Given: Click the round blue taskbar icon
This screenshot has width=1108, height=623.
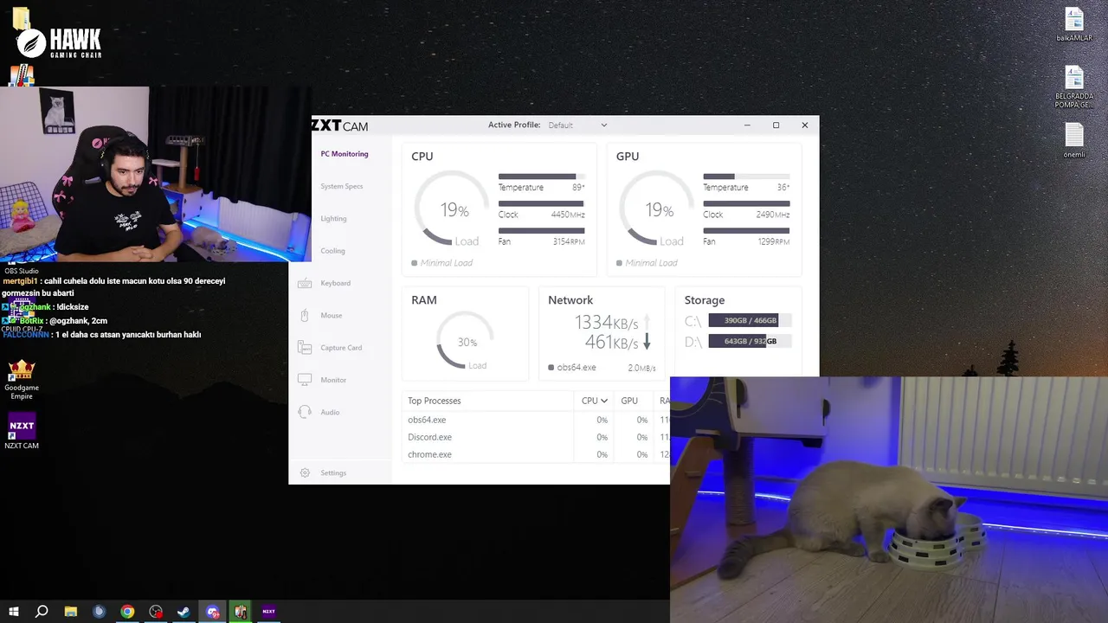Looking at the screenshot, I should (x=99, y=612).
